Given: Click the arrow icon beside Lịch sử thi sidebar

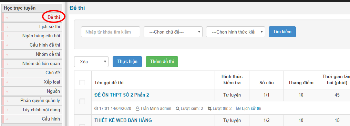Looking at the screenshot, I should [x=7, y=27].
